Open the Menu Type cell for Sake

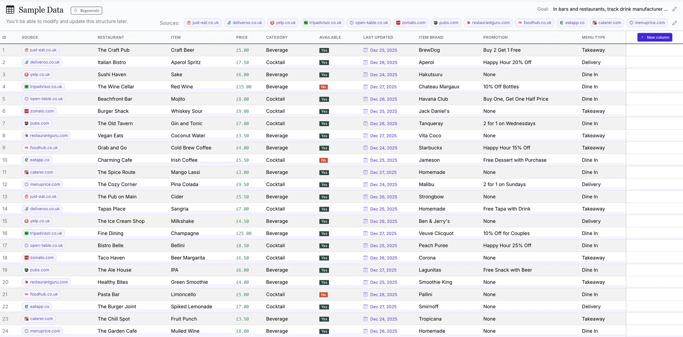[x=590, y=75]
